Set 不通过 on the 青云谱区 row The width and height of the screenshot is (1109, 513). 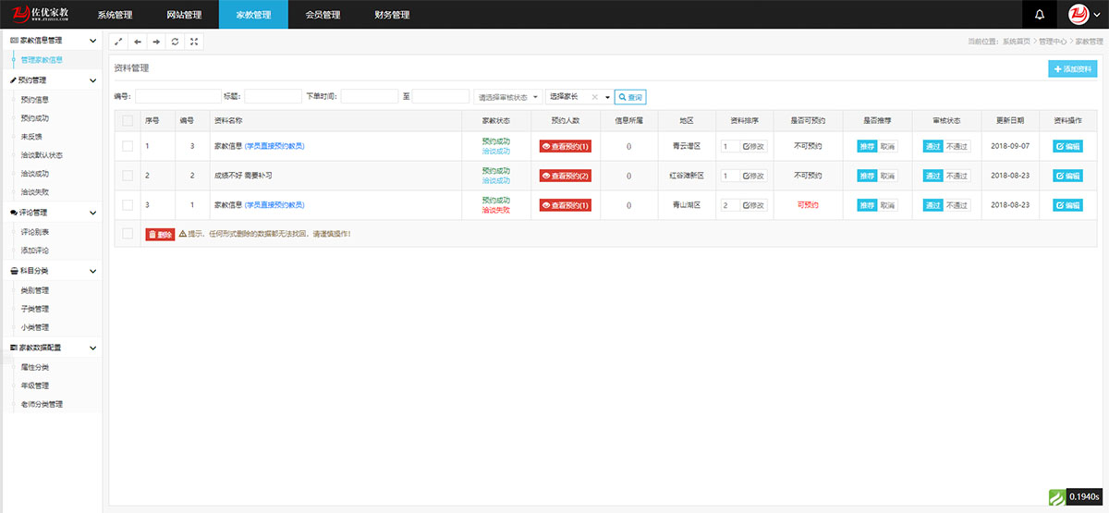957,146
